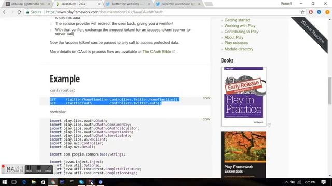Go back using the browser back arrow
Image resolution: width=332 pixels, height=186 pixels.
pos(5,12)
